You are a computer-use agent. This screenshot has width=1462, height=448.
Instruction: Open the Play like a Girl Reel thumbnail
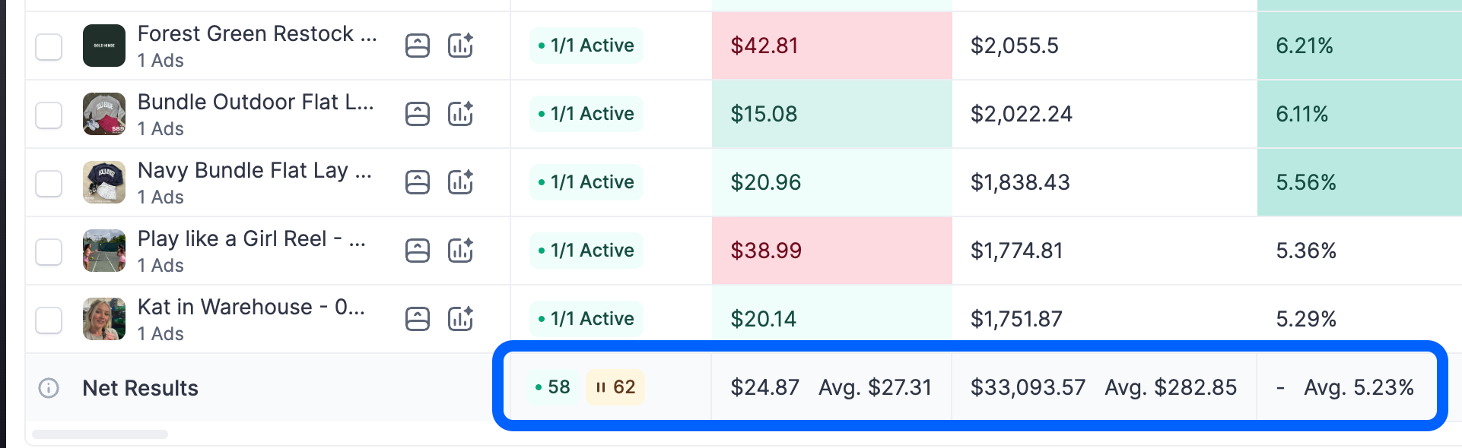(104, 251)
